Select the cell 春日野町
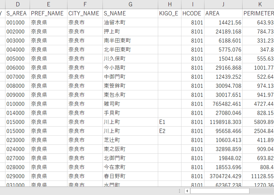This screenshot has width=274, height=195. tap(130, 176)
